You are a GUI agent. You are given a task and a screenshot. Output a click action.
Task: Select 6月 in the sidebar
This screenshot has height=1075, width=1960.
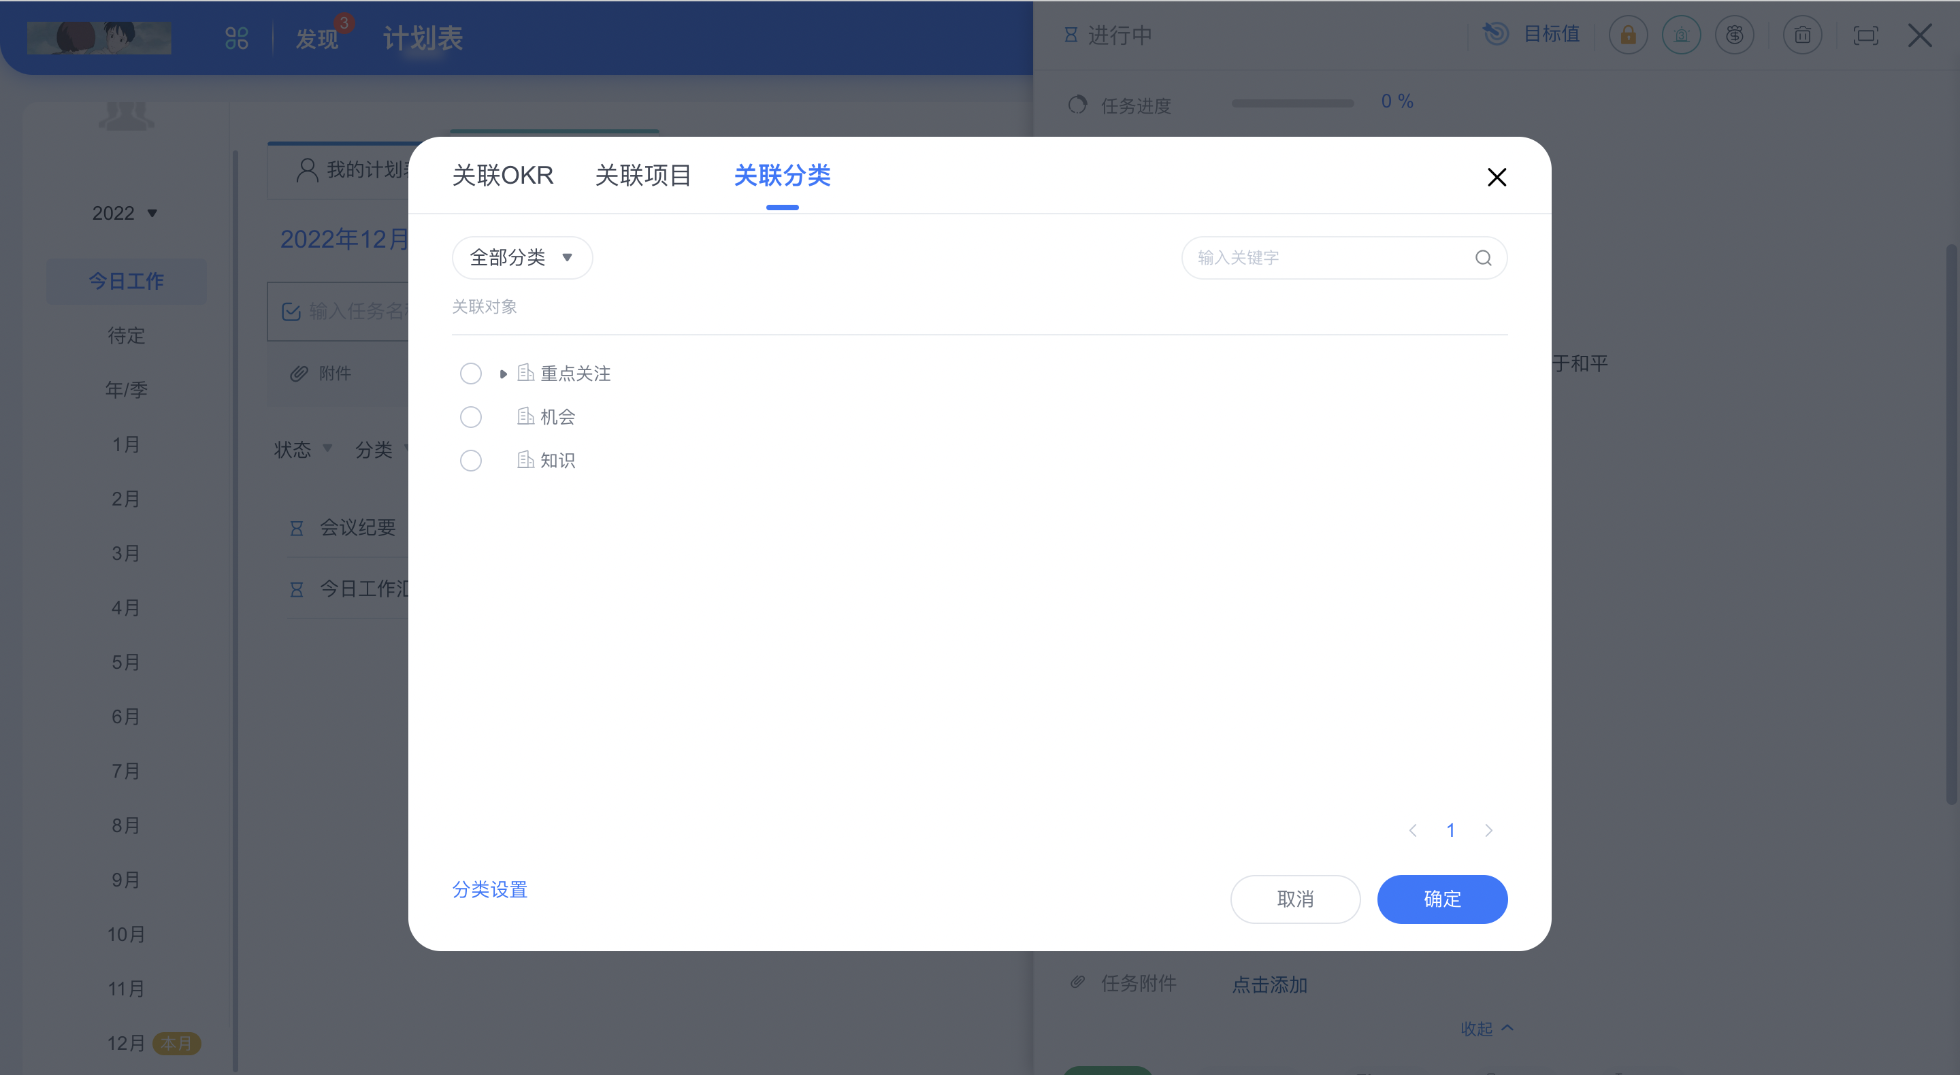click(127, 716)
